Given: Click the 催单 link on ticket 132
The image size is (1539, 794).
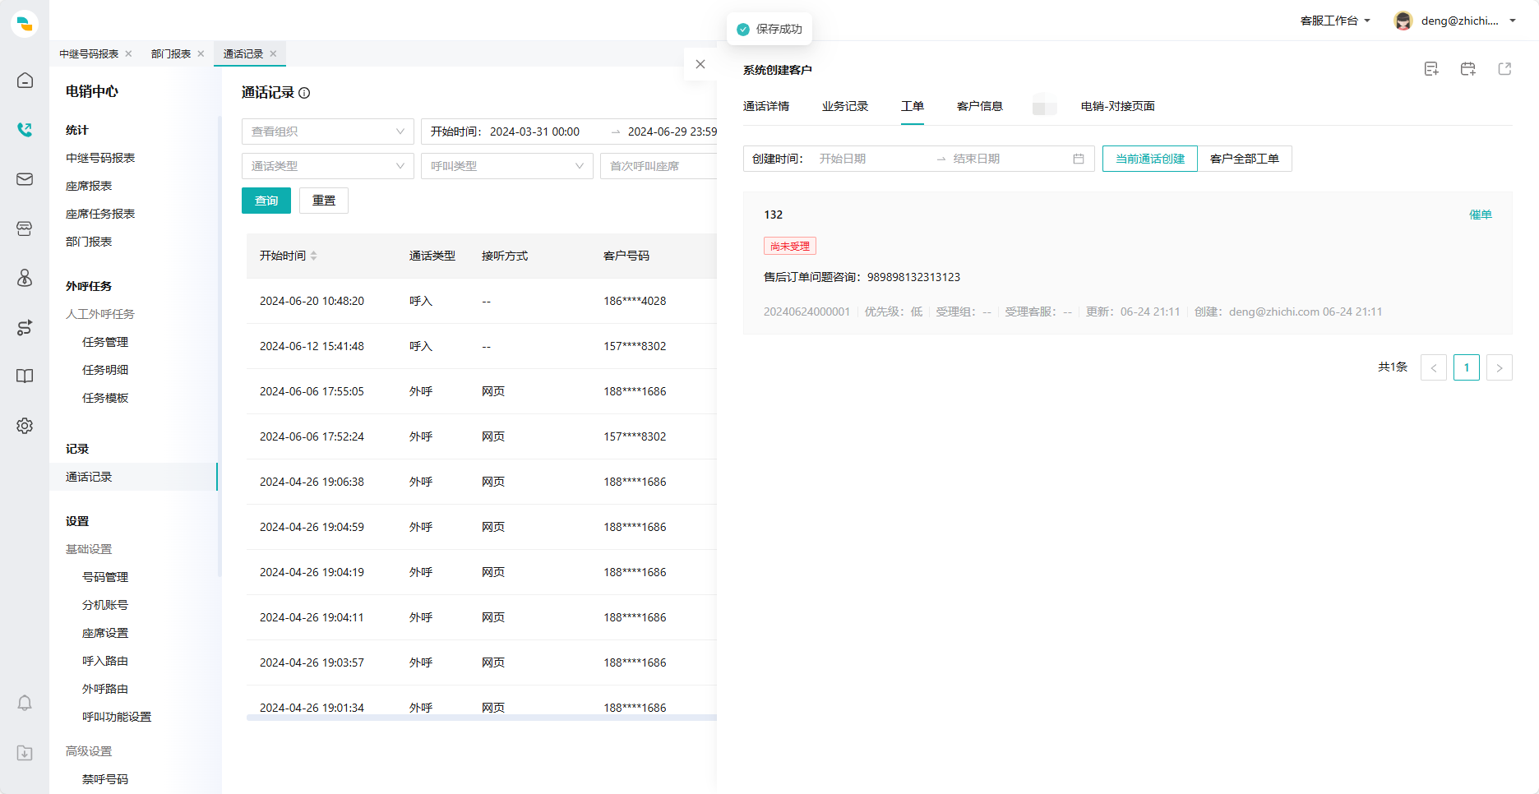Looking at the screenshot, I should tap(1481, 215).
